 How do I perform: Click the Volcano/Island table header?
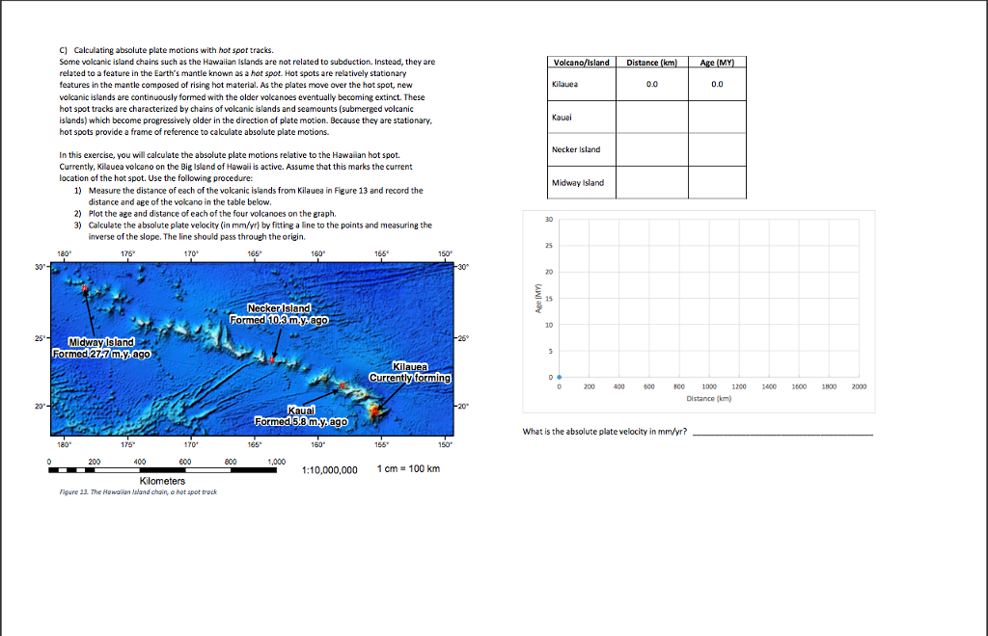(581, 63)
